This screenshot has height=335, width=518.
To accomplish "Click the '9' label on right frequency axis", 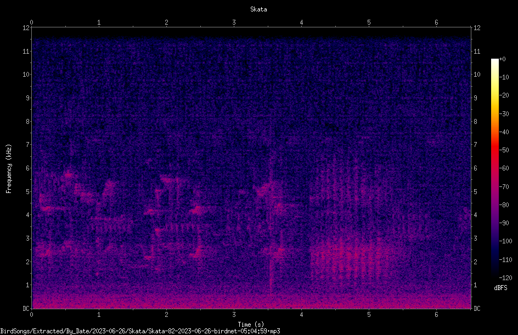I will pos(475,98).
